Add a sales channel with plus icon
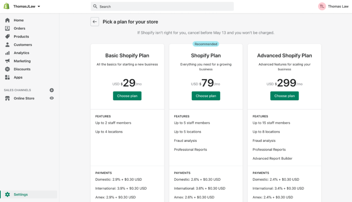Screen dimensions: 352x202 (51, 90)
